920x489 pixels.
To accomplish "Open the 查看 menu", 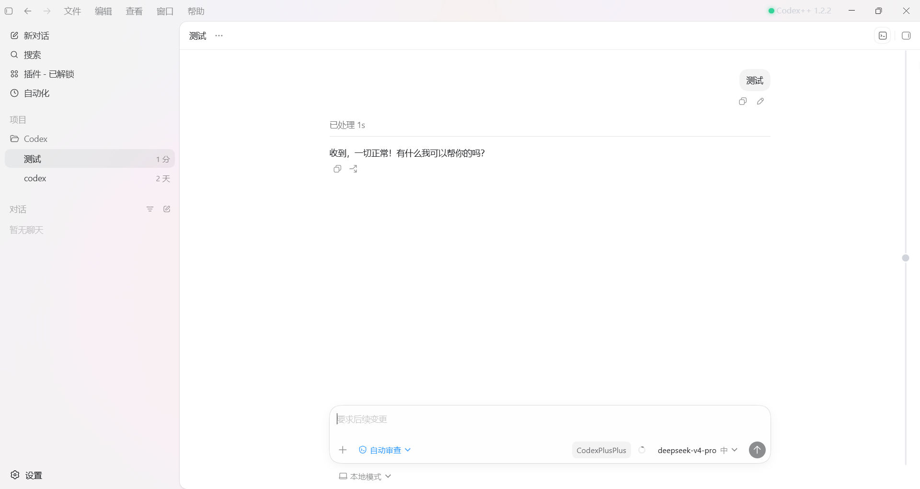I will 134,11.
